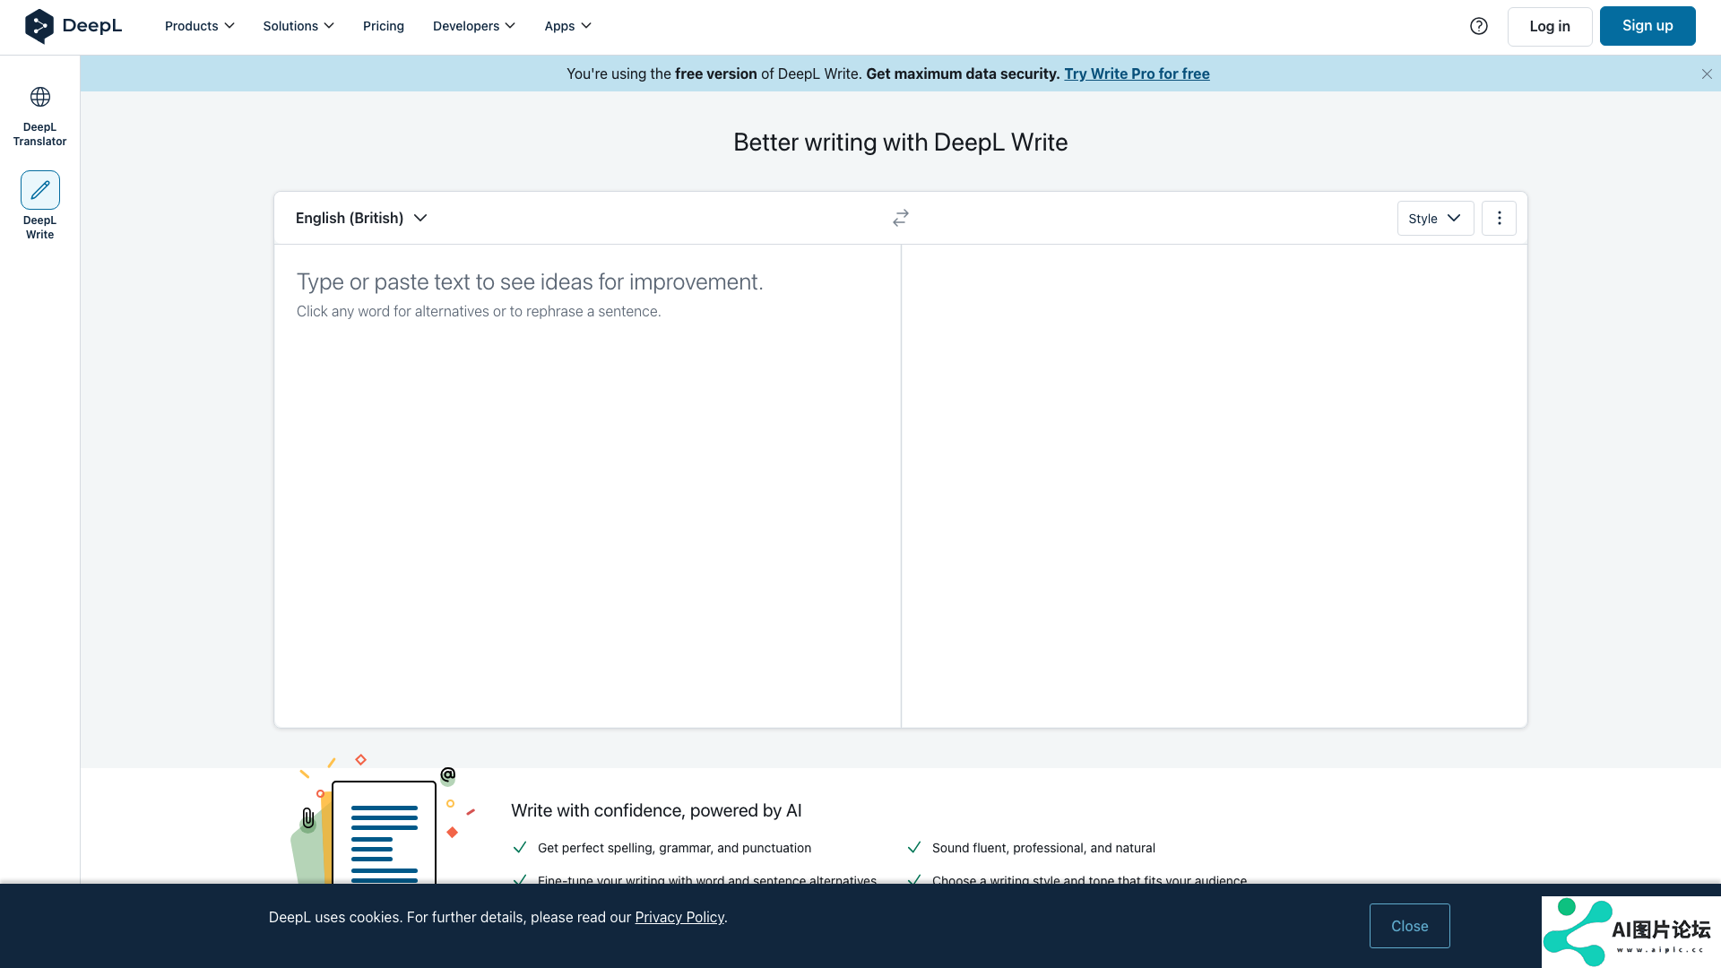Expand the Developers menu

coord(474,26)
